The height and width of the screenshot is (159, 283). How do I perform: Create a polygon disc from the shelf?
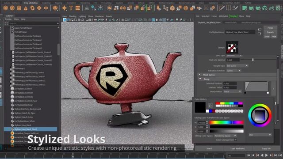tap(46, 8)
